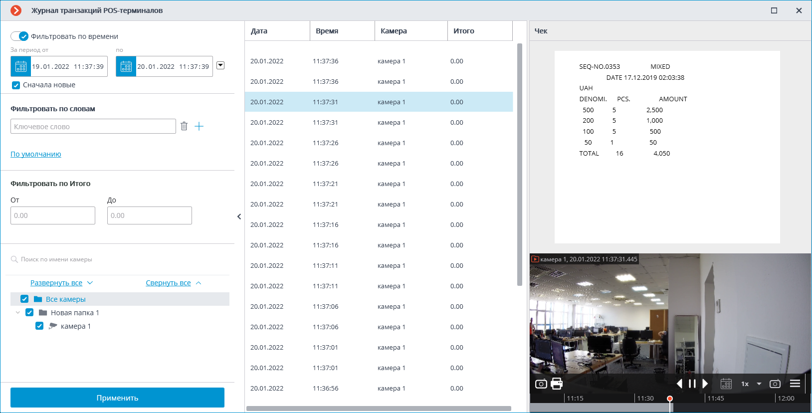
Task: Focus the Ключевое слово input field
Action: click(x=93, y=126)
